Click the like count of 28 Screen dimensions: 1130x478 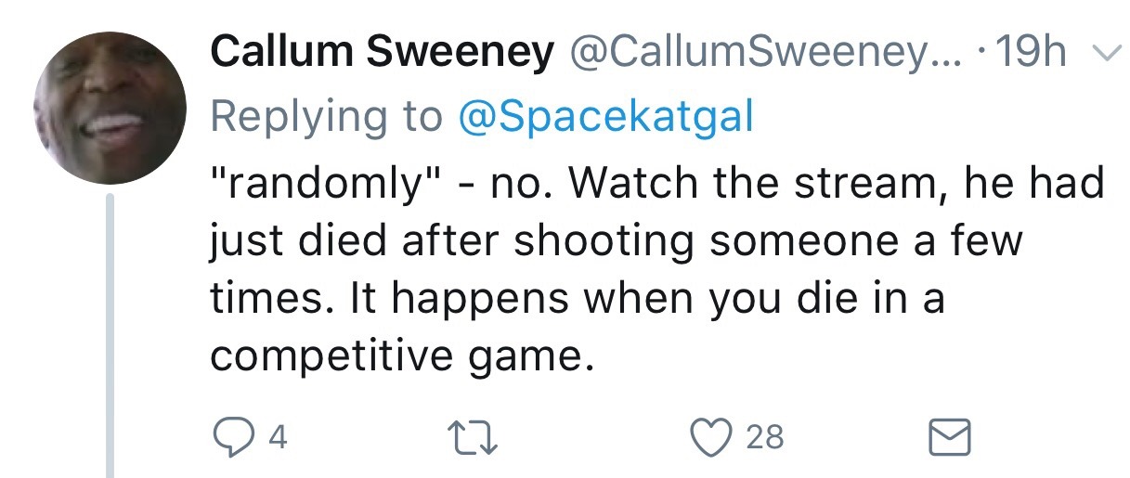tap(764, 437)
